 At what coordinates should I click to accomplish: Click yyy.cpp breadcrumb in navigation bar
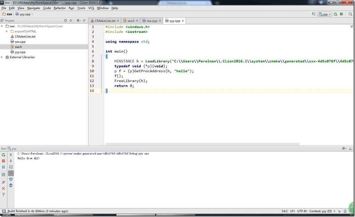(23, 14)
